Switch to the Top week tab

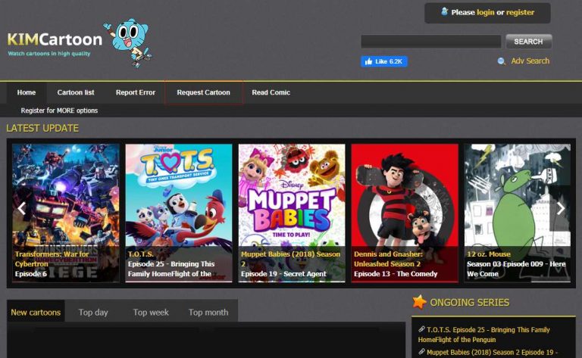151,313
